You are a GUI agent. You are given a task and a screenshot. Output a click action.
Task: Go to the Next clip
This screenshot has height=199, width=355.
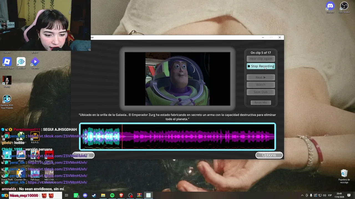261,77
